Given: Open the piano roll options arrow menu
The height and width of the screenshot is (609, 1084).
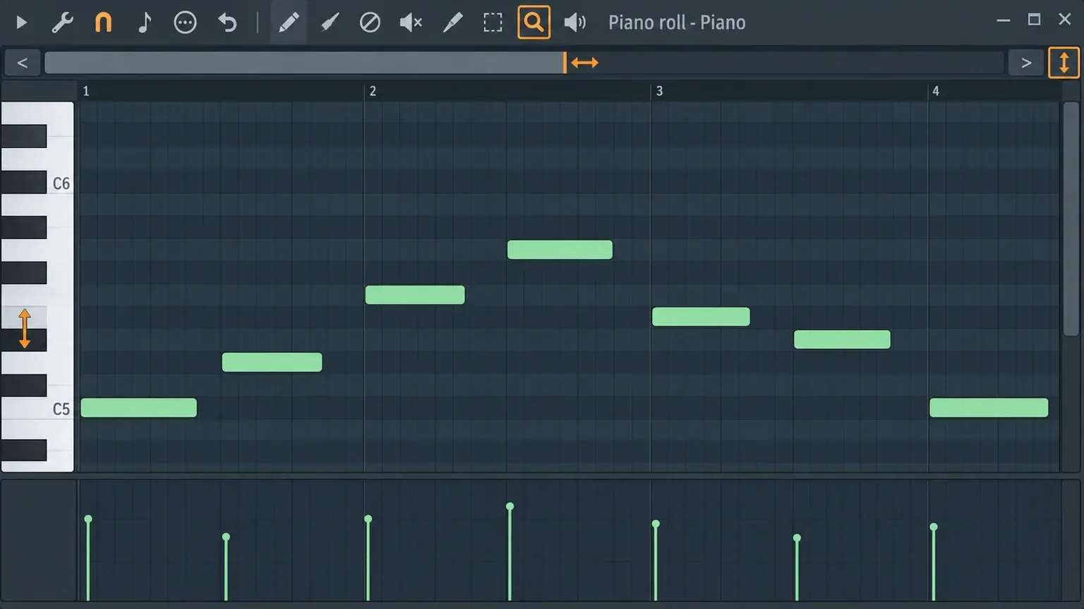Looking at the screenshot, I should tap(21, 23).
